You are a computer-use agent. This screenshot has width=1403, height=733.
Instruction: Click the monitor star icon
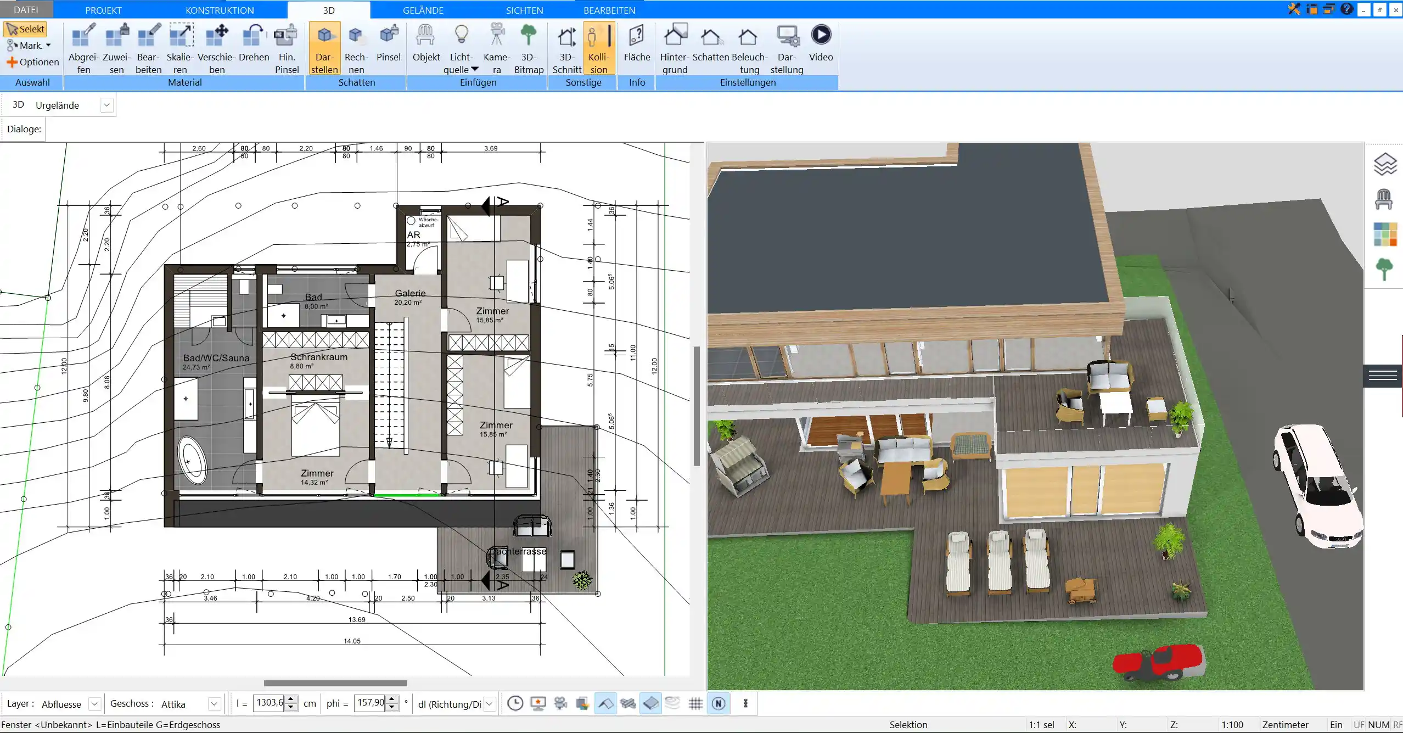pos(538,703)
